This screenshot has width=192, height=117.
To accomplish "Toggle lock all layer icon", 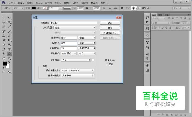I will click(170, 28).
